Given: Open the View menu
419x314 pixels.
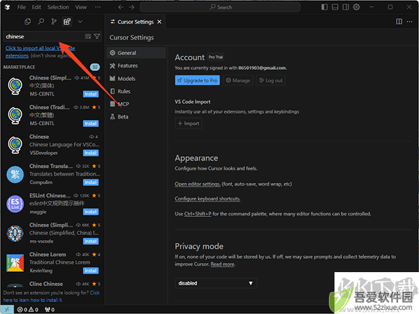Looking at the screenshot, I should [81, 7].
